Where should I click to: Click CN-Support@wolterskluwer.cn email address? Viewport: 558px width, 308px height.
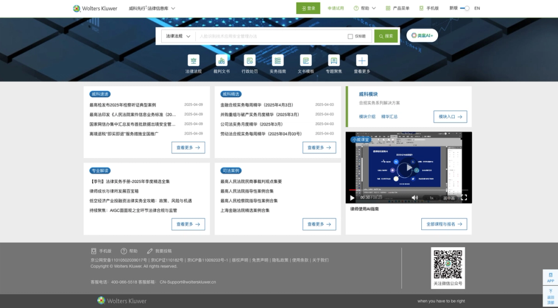pos(187,282)
